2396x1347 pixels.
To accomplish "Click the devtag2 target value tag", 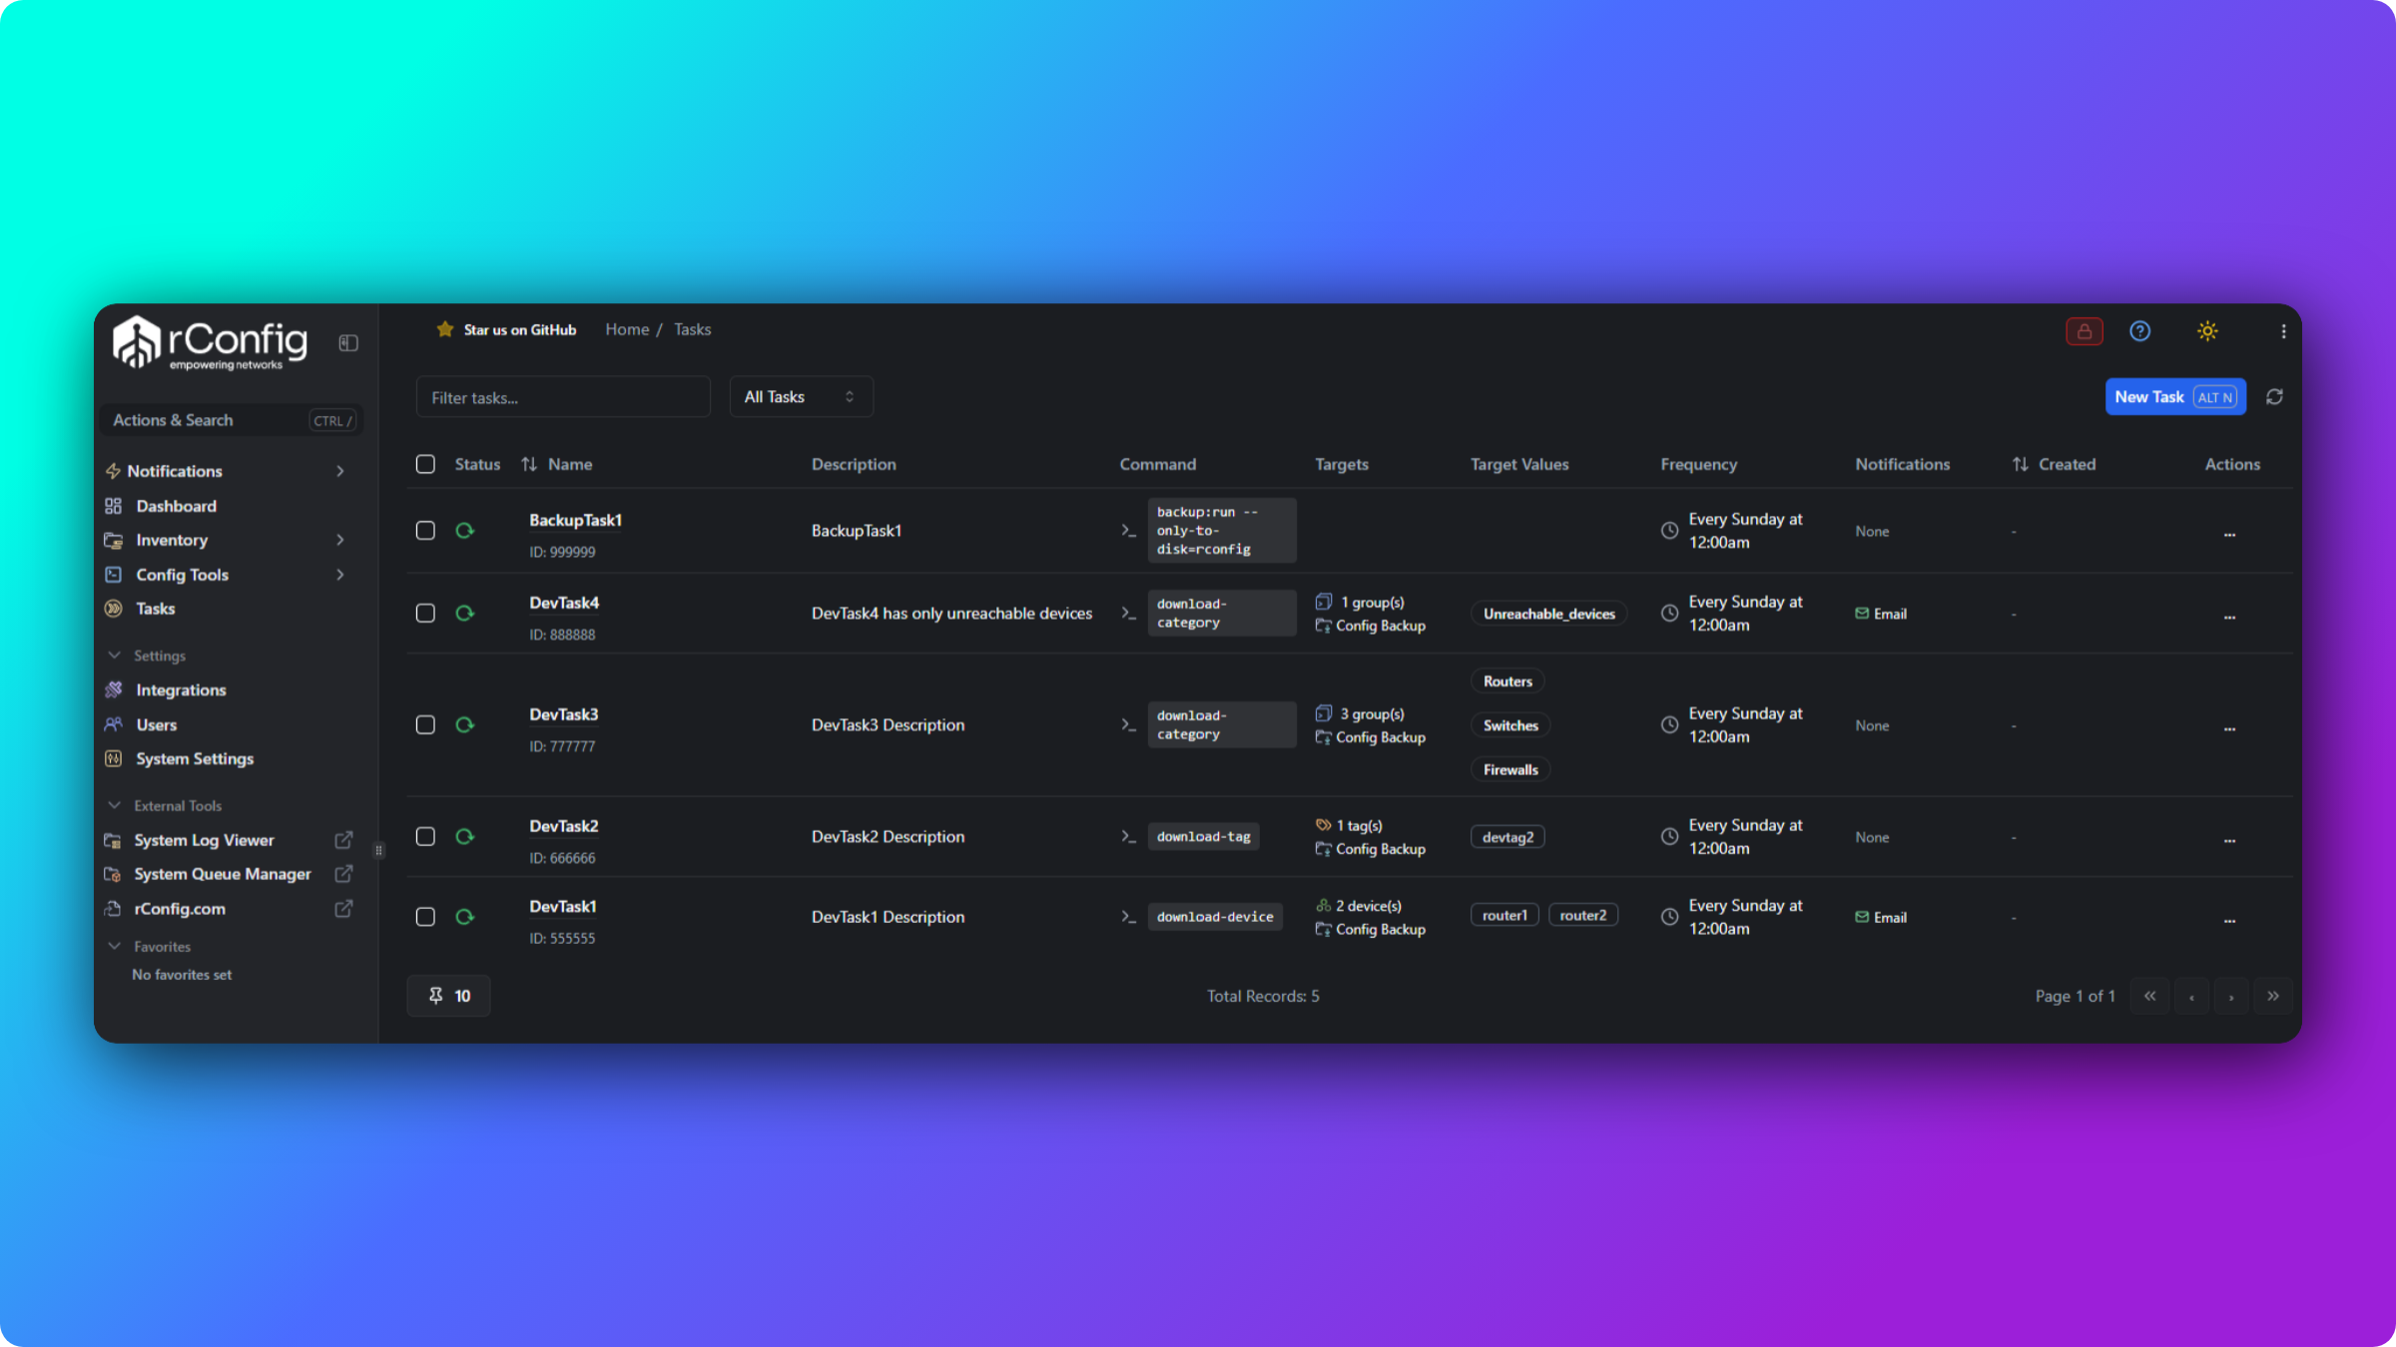I will coord(1507,837).
